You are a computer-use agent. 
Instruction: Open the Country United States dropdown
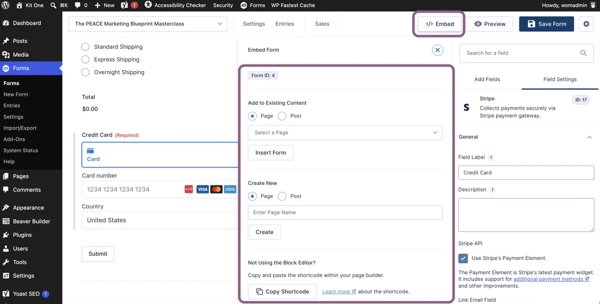click(159, 220)
